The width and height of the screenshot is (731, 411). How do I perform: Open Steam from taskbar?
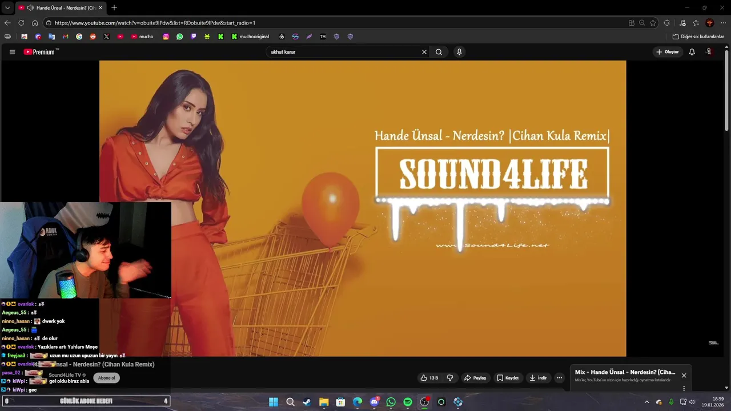(307, 402)
